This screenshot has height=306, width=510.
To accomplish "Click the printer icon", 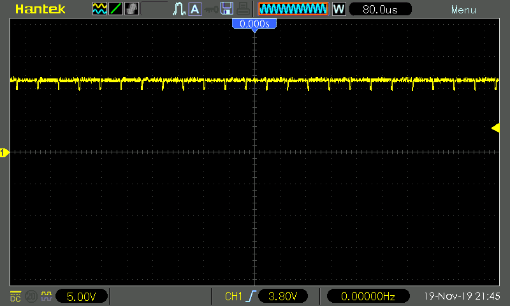I will pos(243,9).
